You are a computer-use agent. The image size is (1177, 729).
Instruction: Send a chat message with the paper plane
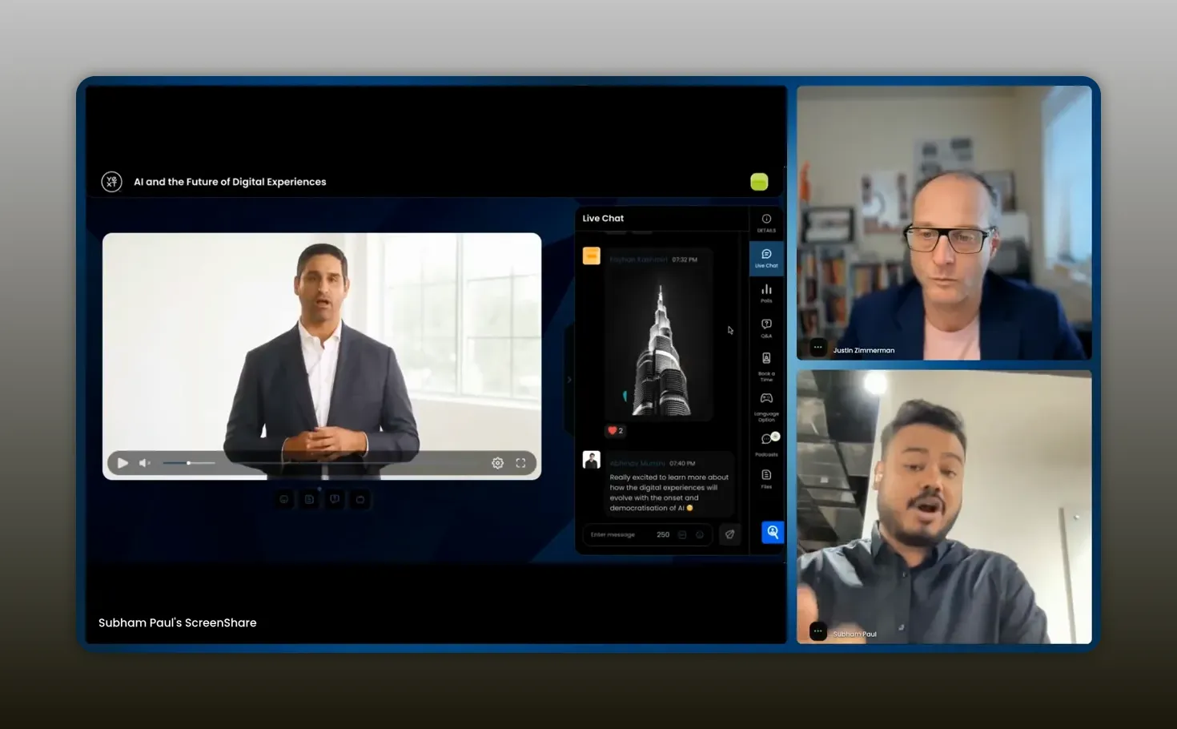coord(729,534)
